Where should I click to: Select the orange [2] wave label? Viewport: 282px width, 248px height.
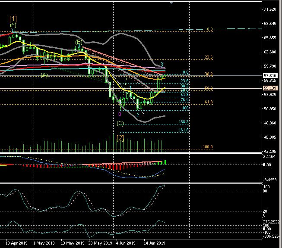tap(120, 138)
